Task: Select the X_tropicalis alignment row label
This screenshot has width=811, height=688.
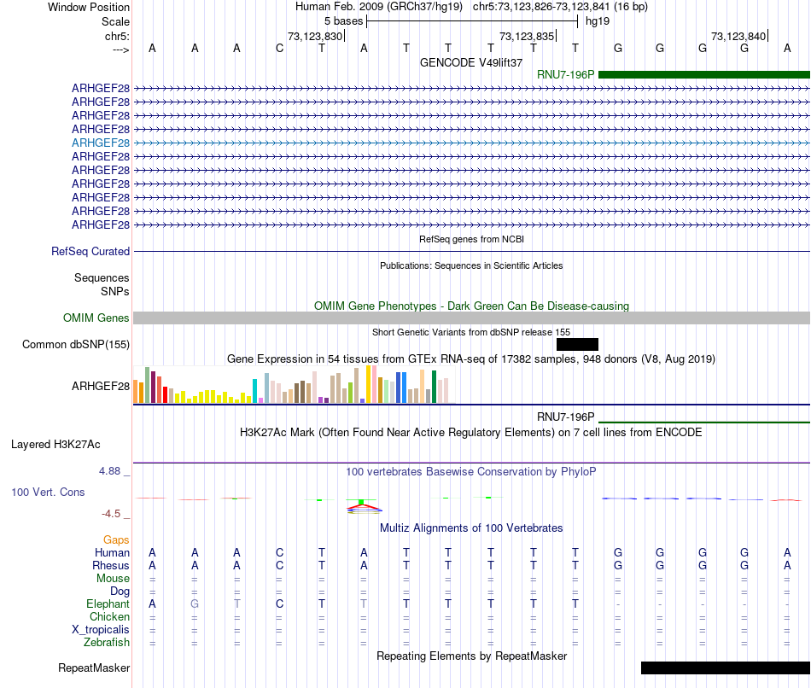Action: 101,630
